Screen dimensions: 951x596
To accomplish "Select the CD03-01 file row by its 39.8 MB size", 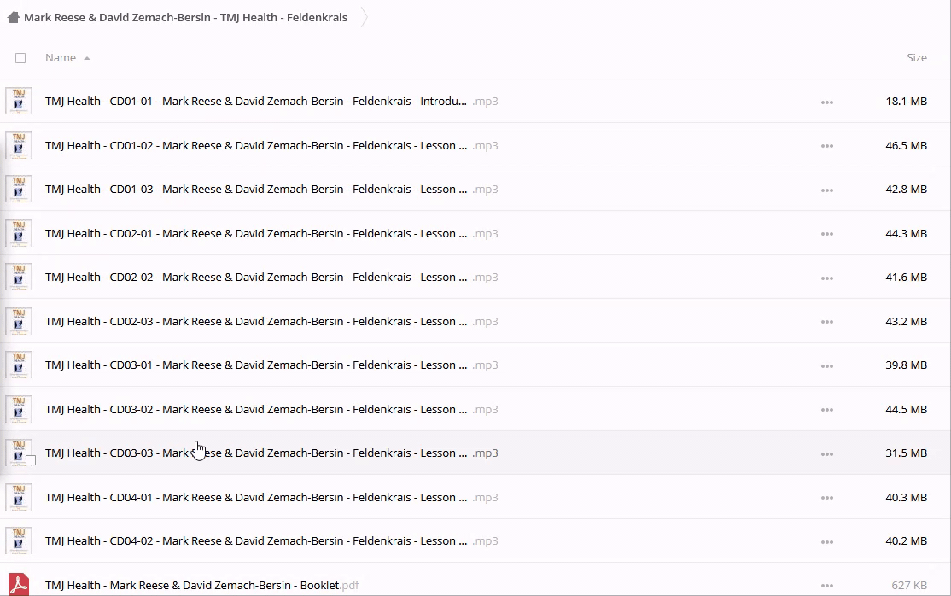I will [906, 365].
